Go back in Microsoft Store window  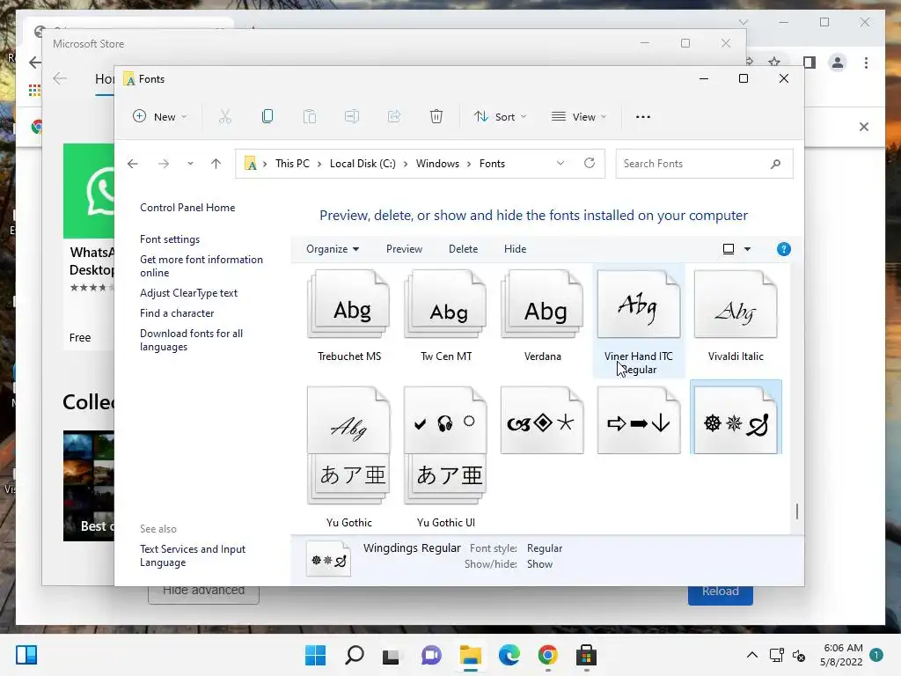point(60,78)
